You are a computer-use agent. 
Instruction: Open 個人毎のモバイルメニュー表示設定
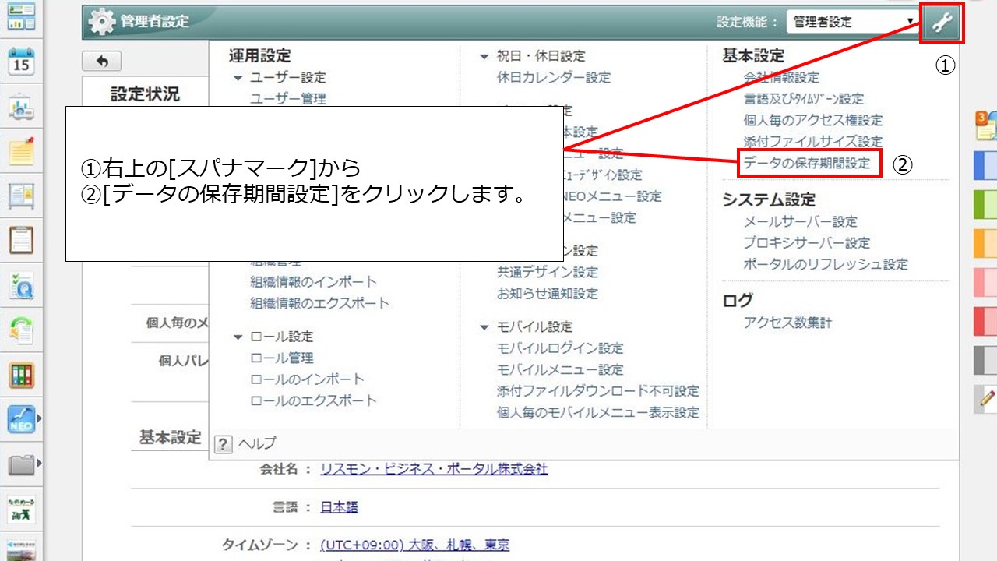click(598, 412)
